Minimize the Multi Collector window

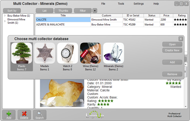click(177, 4)
